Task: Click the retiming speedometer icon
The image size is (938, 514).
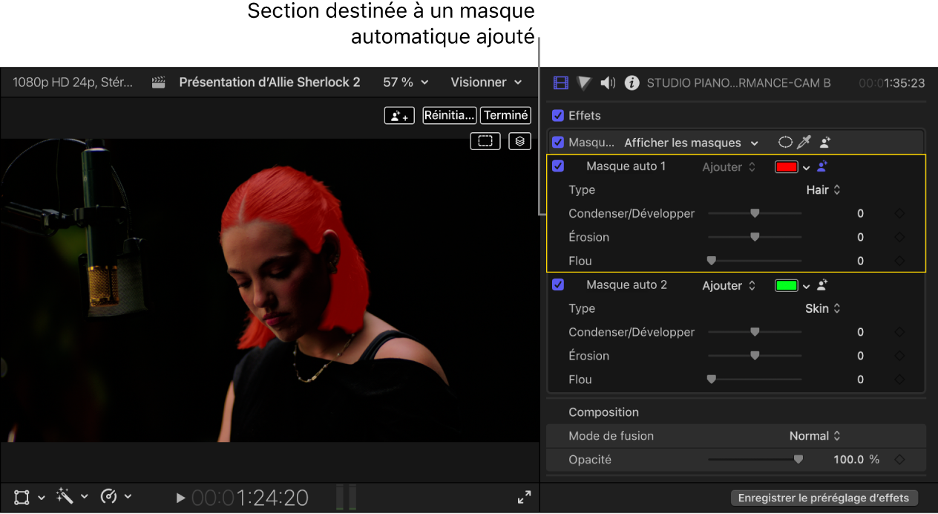Action: (x=108, y=497)
